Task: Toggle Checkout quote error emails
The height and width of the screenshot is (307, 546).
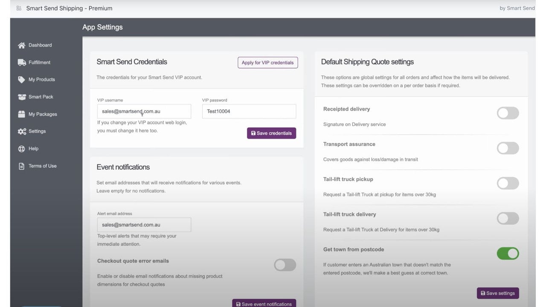Action: (285, 265)
